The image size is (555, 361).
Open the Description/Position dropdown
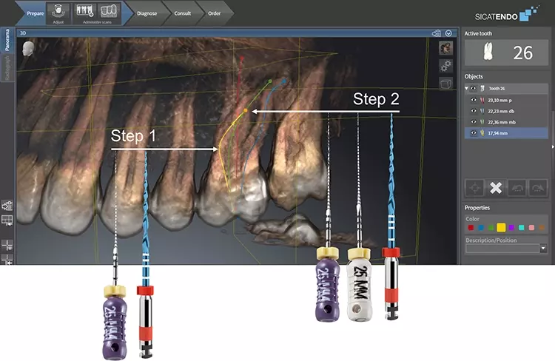tap(543, 249)
